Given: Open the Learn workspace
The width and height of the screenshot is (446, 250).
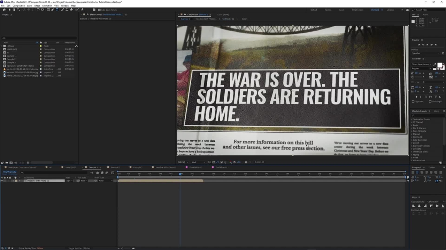Looking at the screenshot, I should (341, 10).
